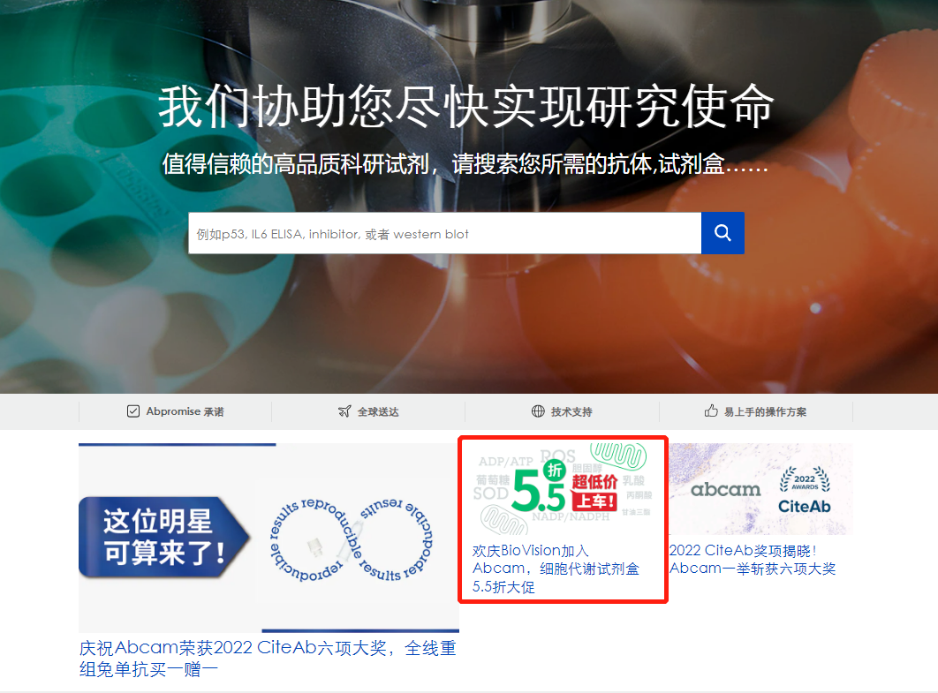The width and height of the screenshot is (938, 693).
Task: Click the blue magnifier search button
Action: tap(722, 233)
